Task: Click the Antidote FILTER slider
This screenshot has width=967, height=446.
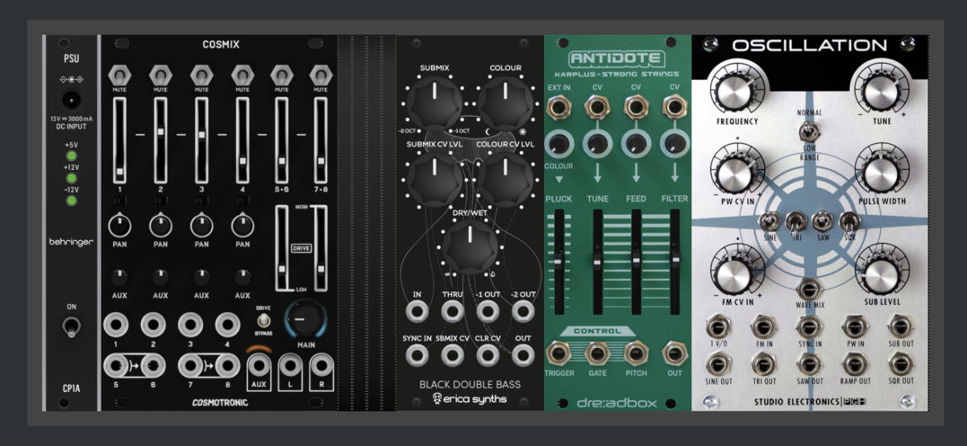Action: click(674, 260)
